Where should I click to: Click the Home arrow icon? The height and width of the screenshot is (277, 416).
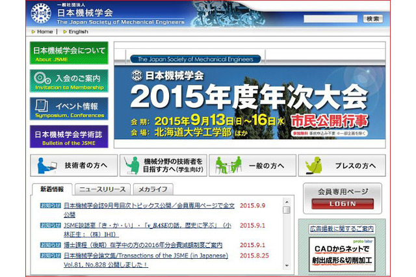click(33, 32)
